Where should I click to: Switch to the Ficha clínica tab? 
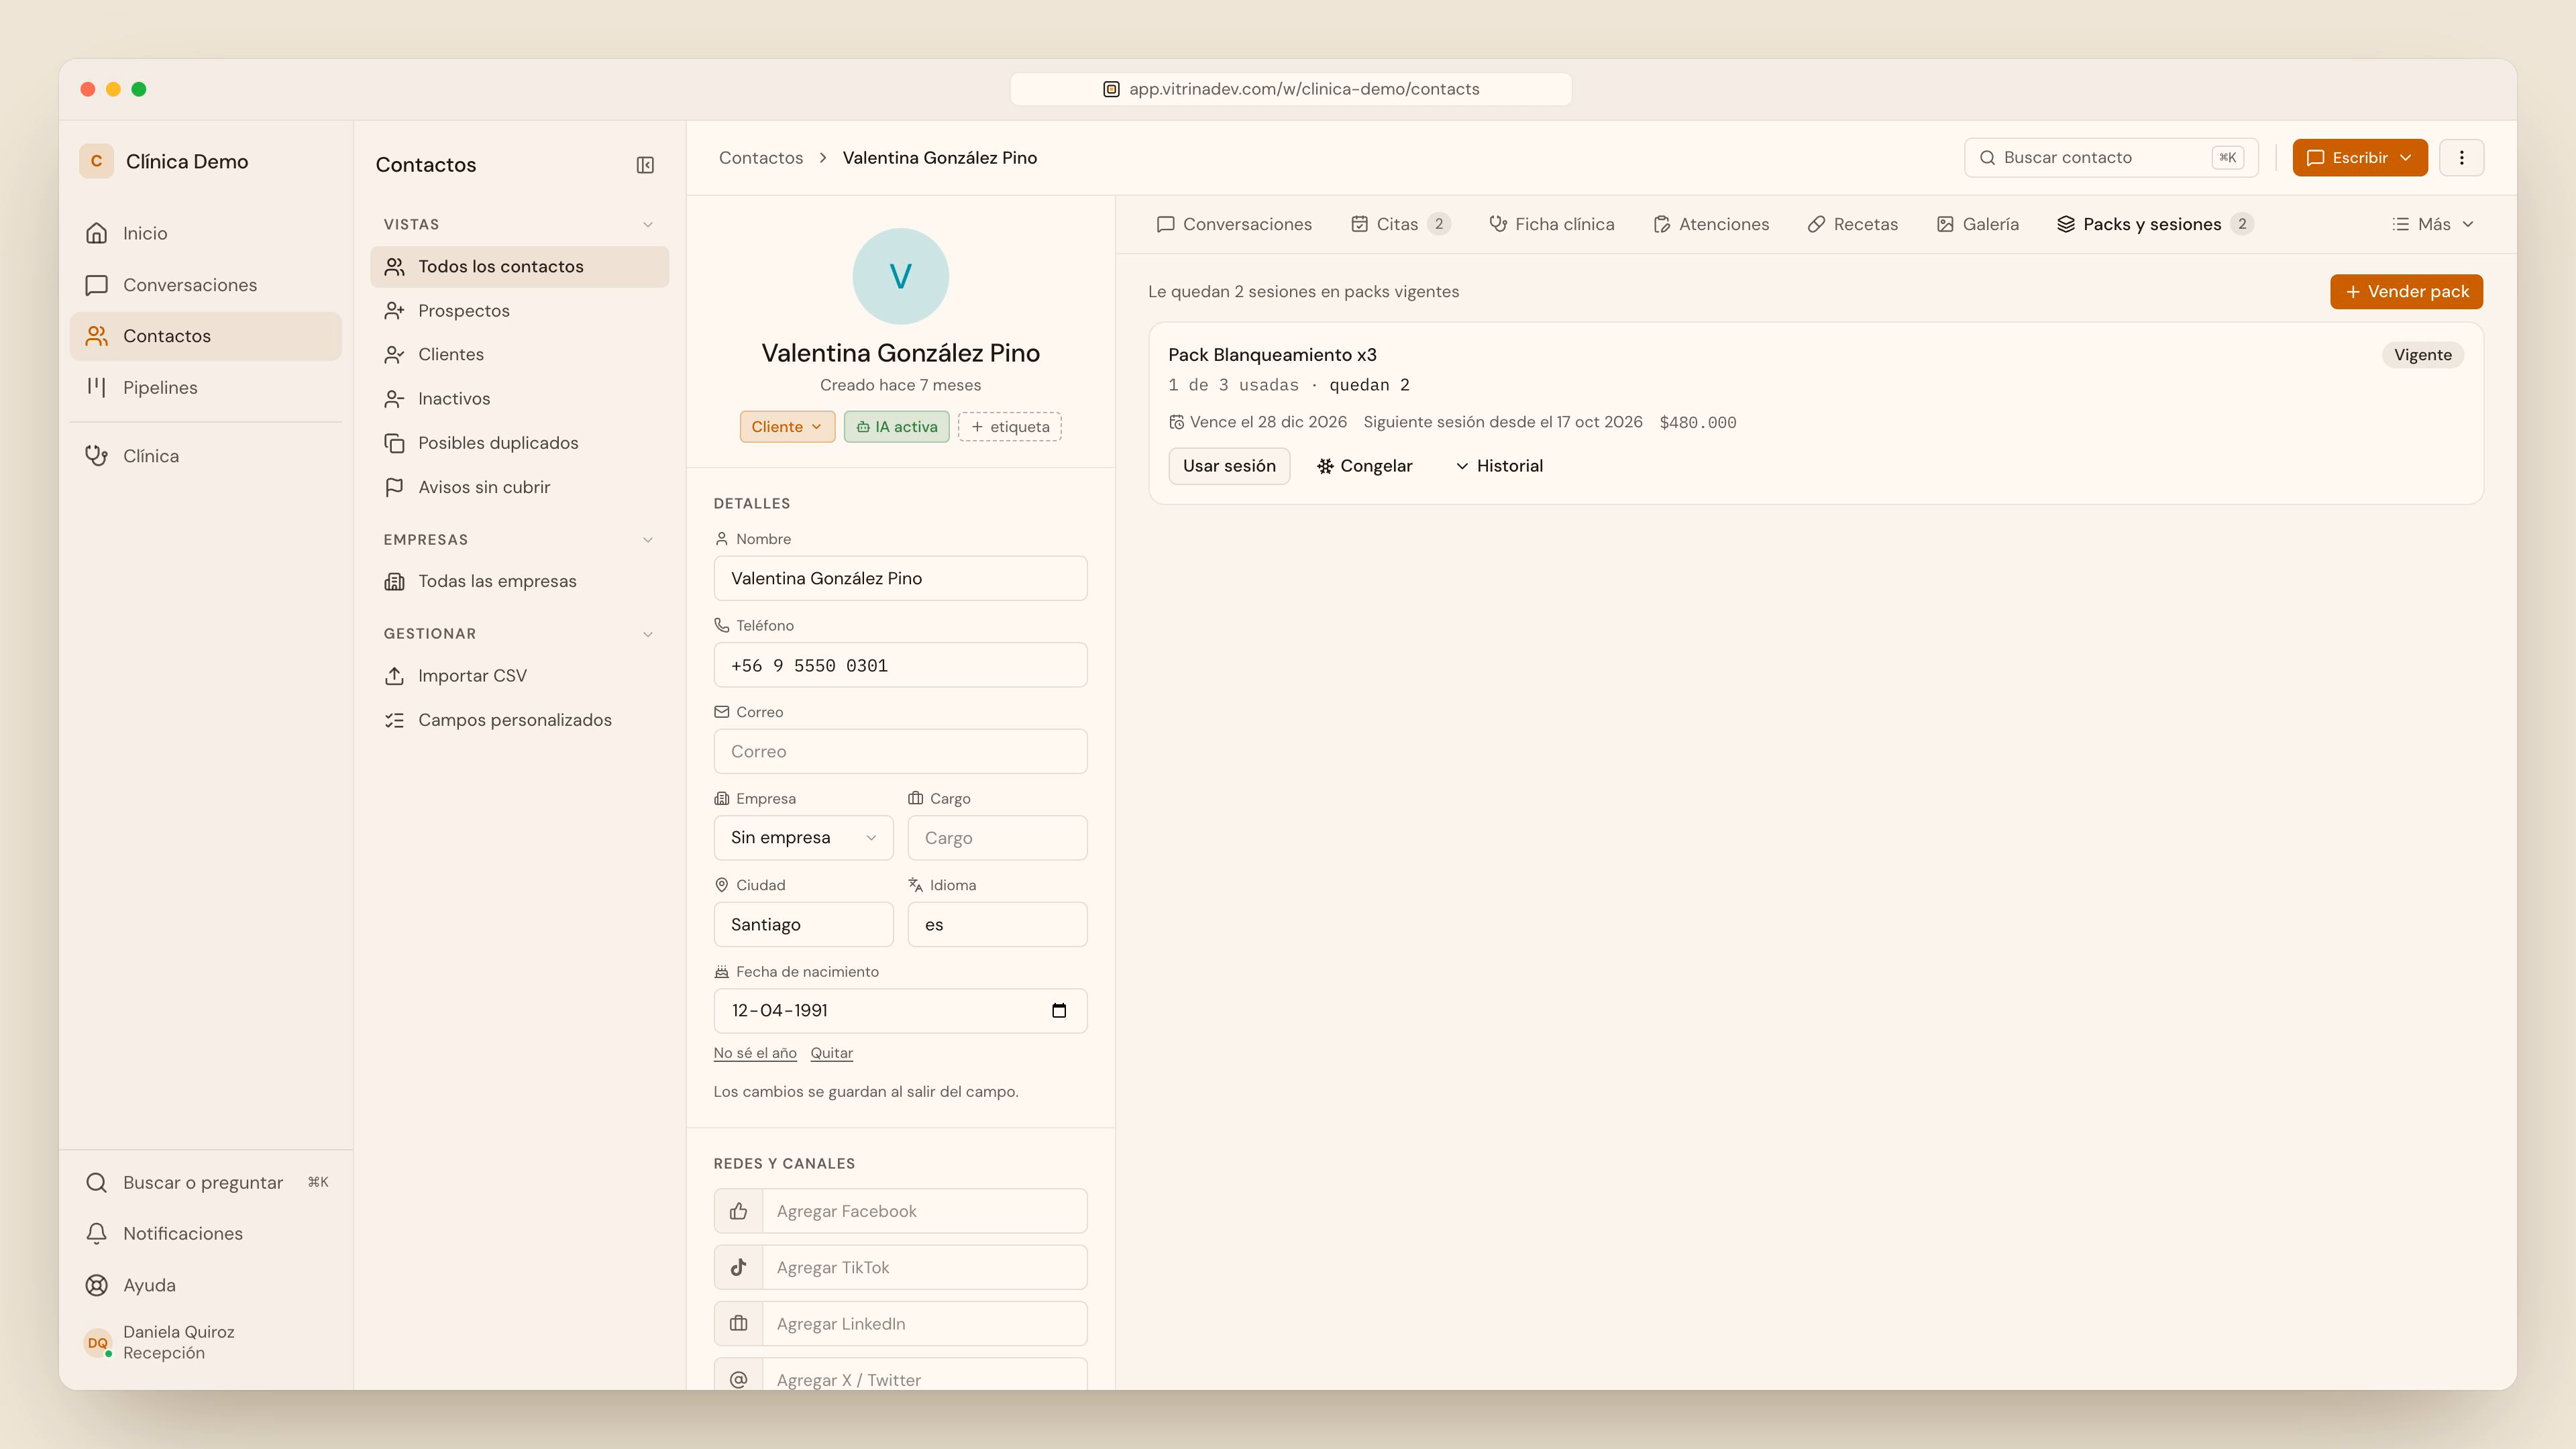tap(1551, 224)
